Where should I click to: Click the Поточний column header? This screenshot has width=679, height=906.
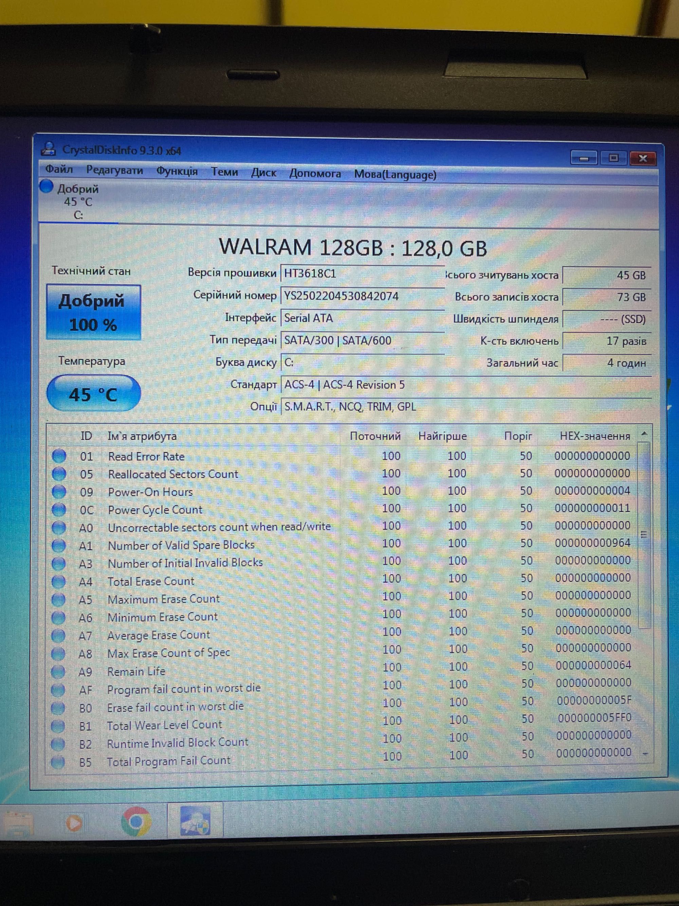375,436
